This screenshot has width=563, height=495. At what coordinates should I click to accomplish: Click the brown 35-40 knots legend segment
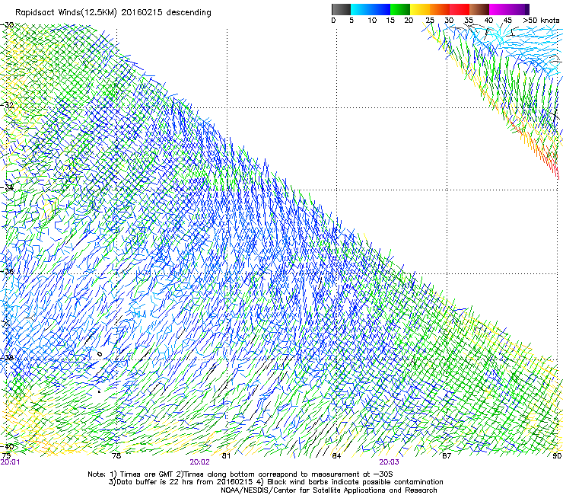click(x=479, y=9)
